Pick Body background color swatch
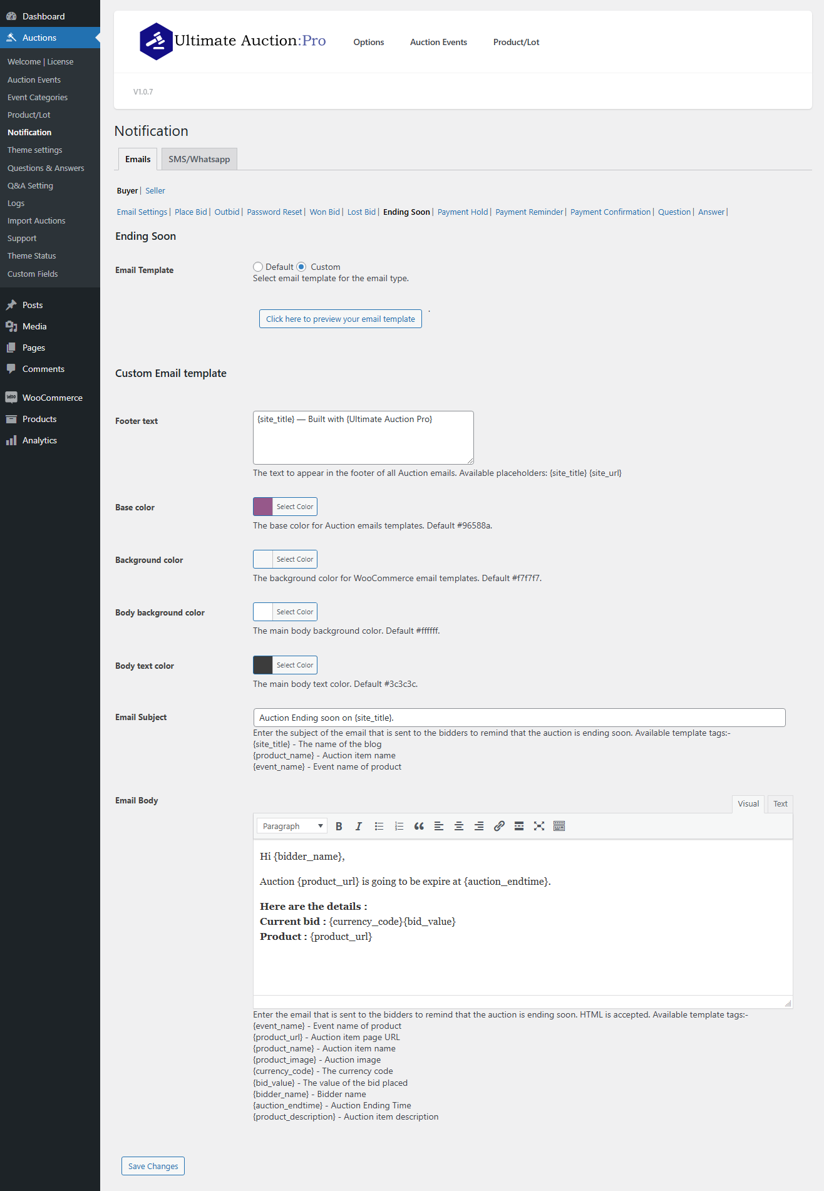Image resolution: width=824 pixels, height=1191 pixels. pyautogui.click(x=263, y=612)
